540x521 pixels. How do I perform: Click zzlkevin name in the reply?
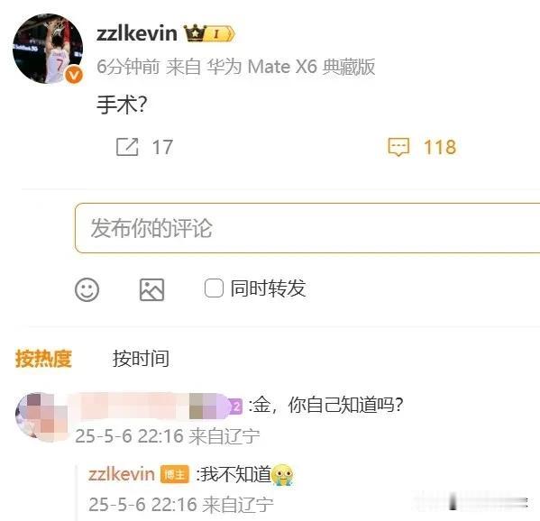click(121, 474)
